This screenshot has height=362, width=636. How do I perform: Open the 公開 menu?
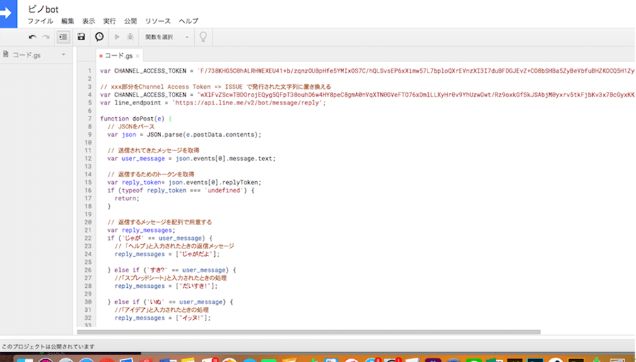point(130,21)
